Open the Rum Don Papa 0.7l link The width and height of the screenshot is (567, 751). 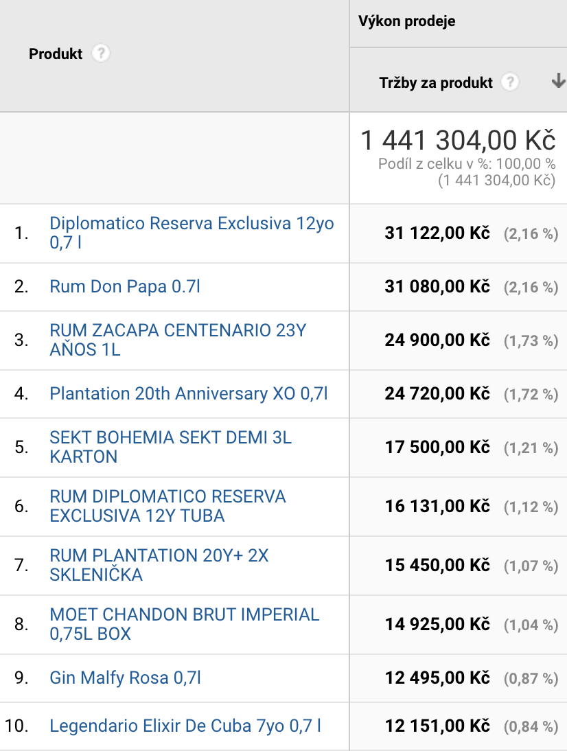pos(125,286)
